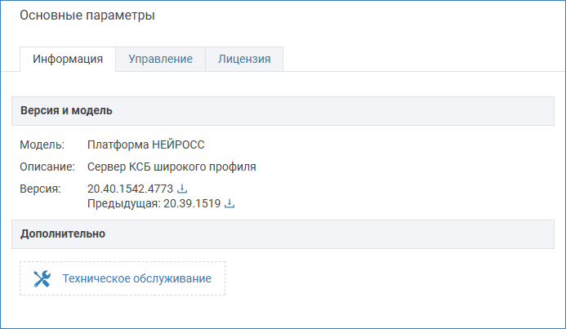Click the wrench and screwdriver maintenance icon

point(42,278)
